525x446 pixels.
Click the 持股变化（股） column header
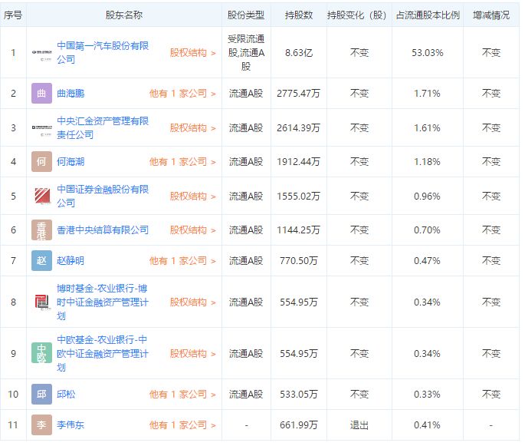coord(359,15)
